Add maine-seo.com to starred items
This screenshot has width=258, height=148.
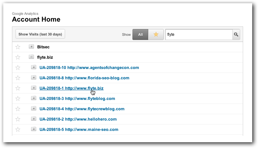18,130
